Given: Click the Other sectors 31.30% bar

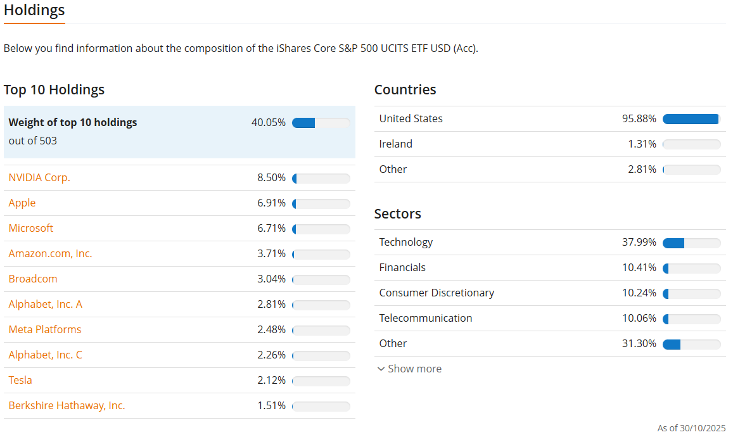Looking at the screenshot, I should 692,344.
